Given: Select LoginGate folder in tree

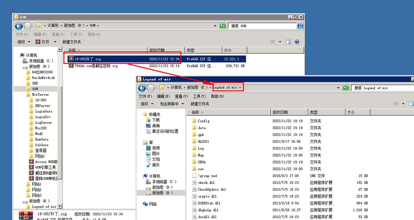Looking at the screenshot, I should coord(41,111).
